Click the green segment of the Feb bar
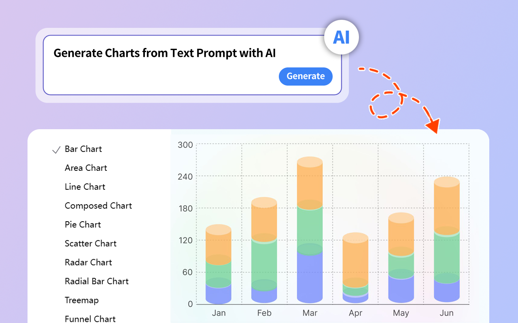The image size is (518, 323). pos(264,262)
